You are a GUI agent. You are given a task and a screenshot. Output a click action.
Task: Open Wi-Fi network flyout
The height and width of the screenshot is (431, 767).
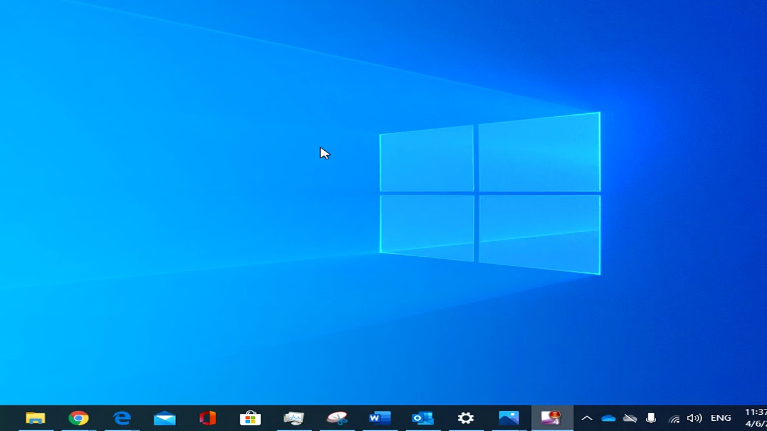pos(674,418)
